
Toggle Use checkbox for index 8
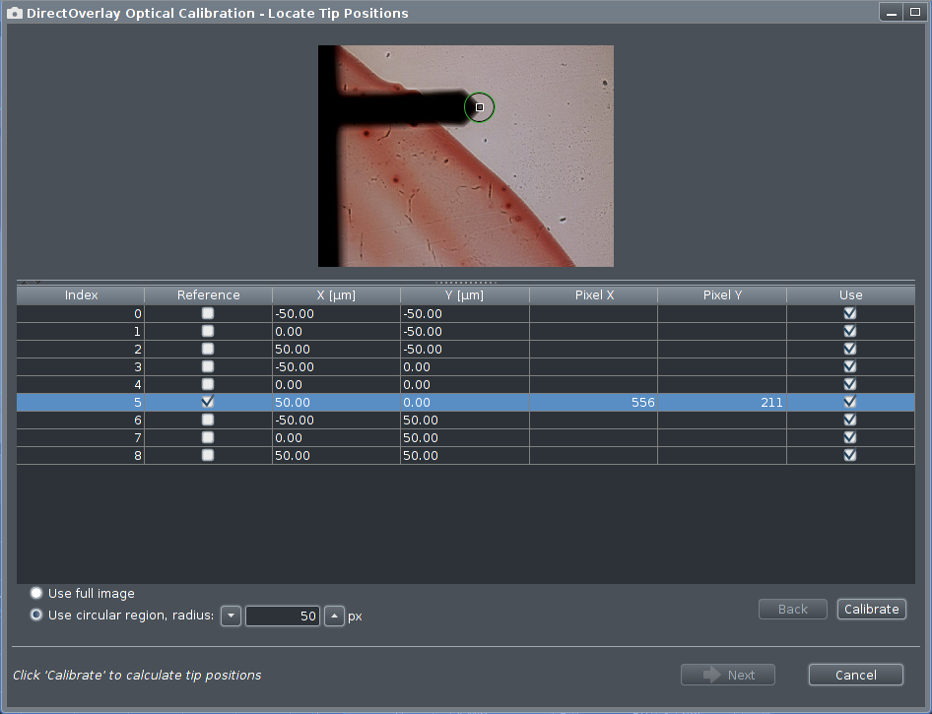pos(850,455)
